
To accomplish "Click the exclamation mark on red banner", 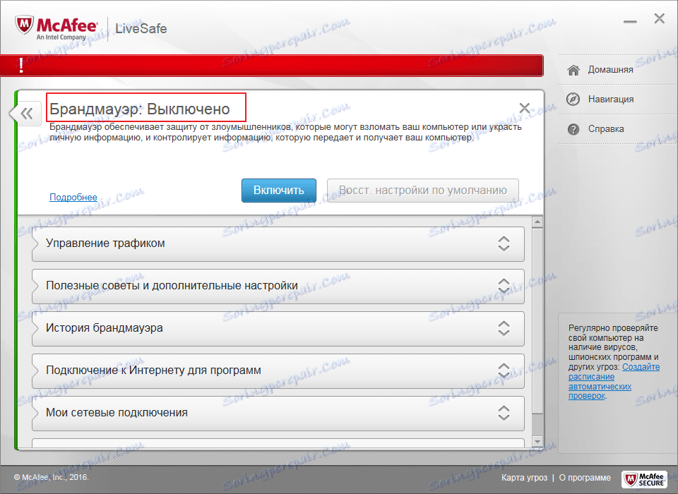I will point(21,66).
